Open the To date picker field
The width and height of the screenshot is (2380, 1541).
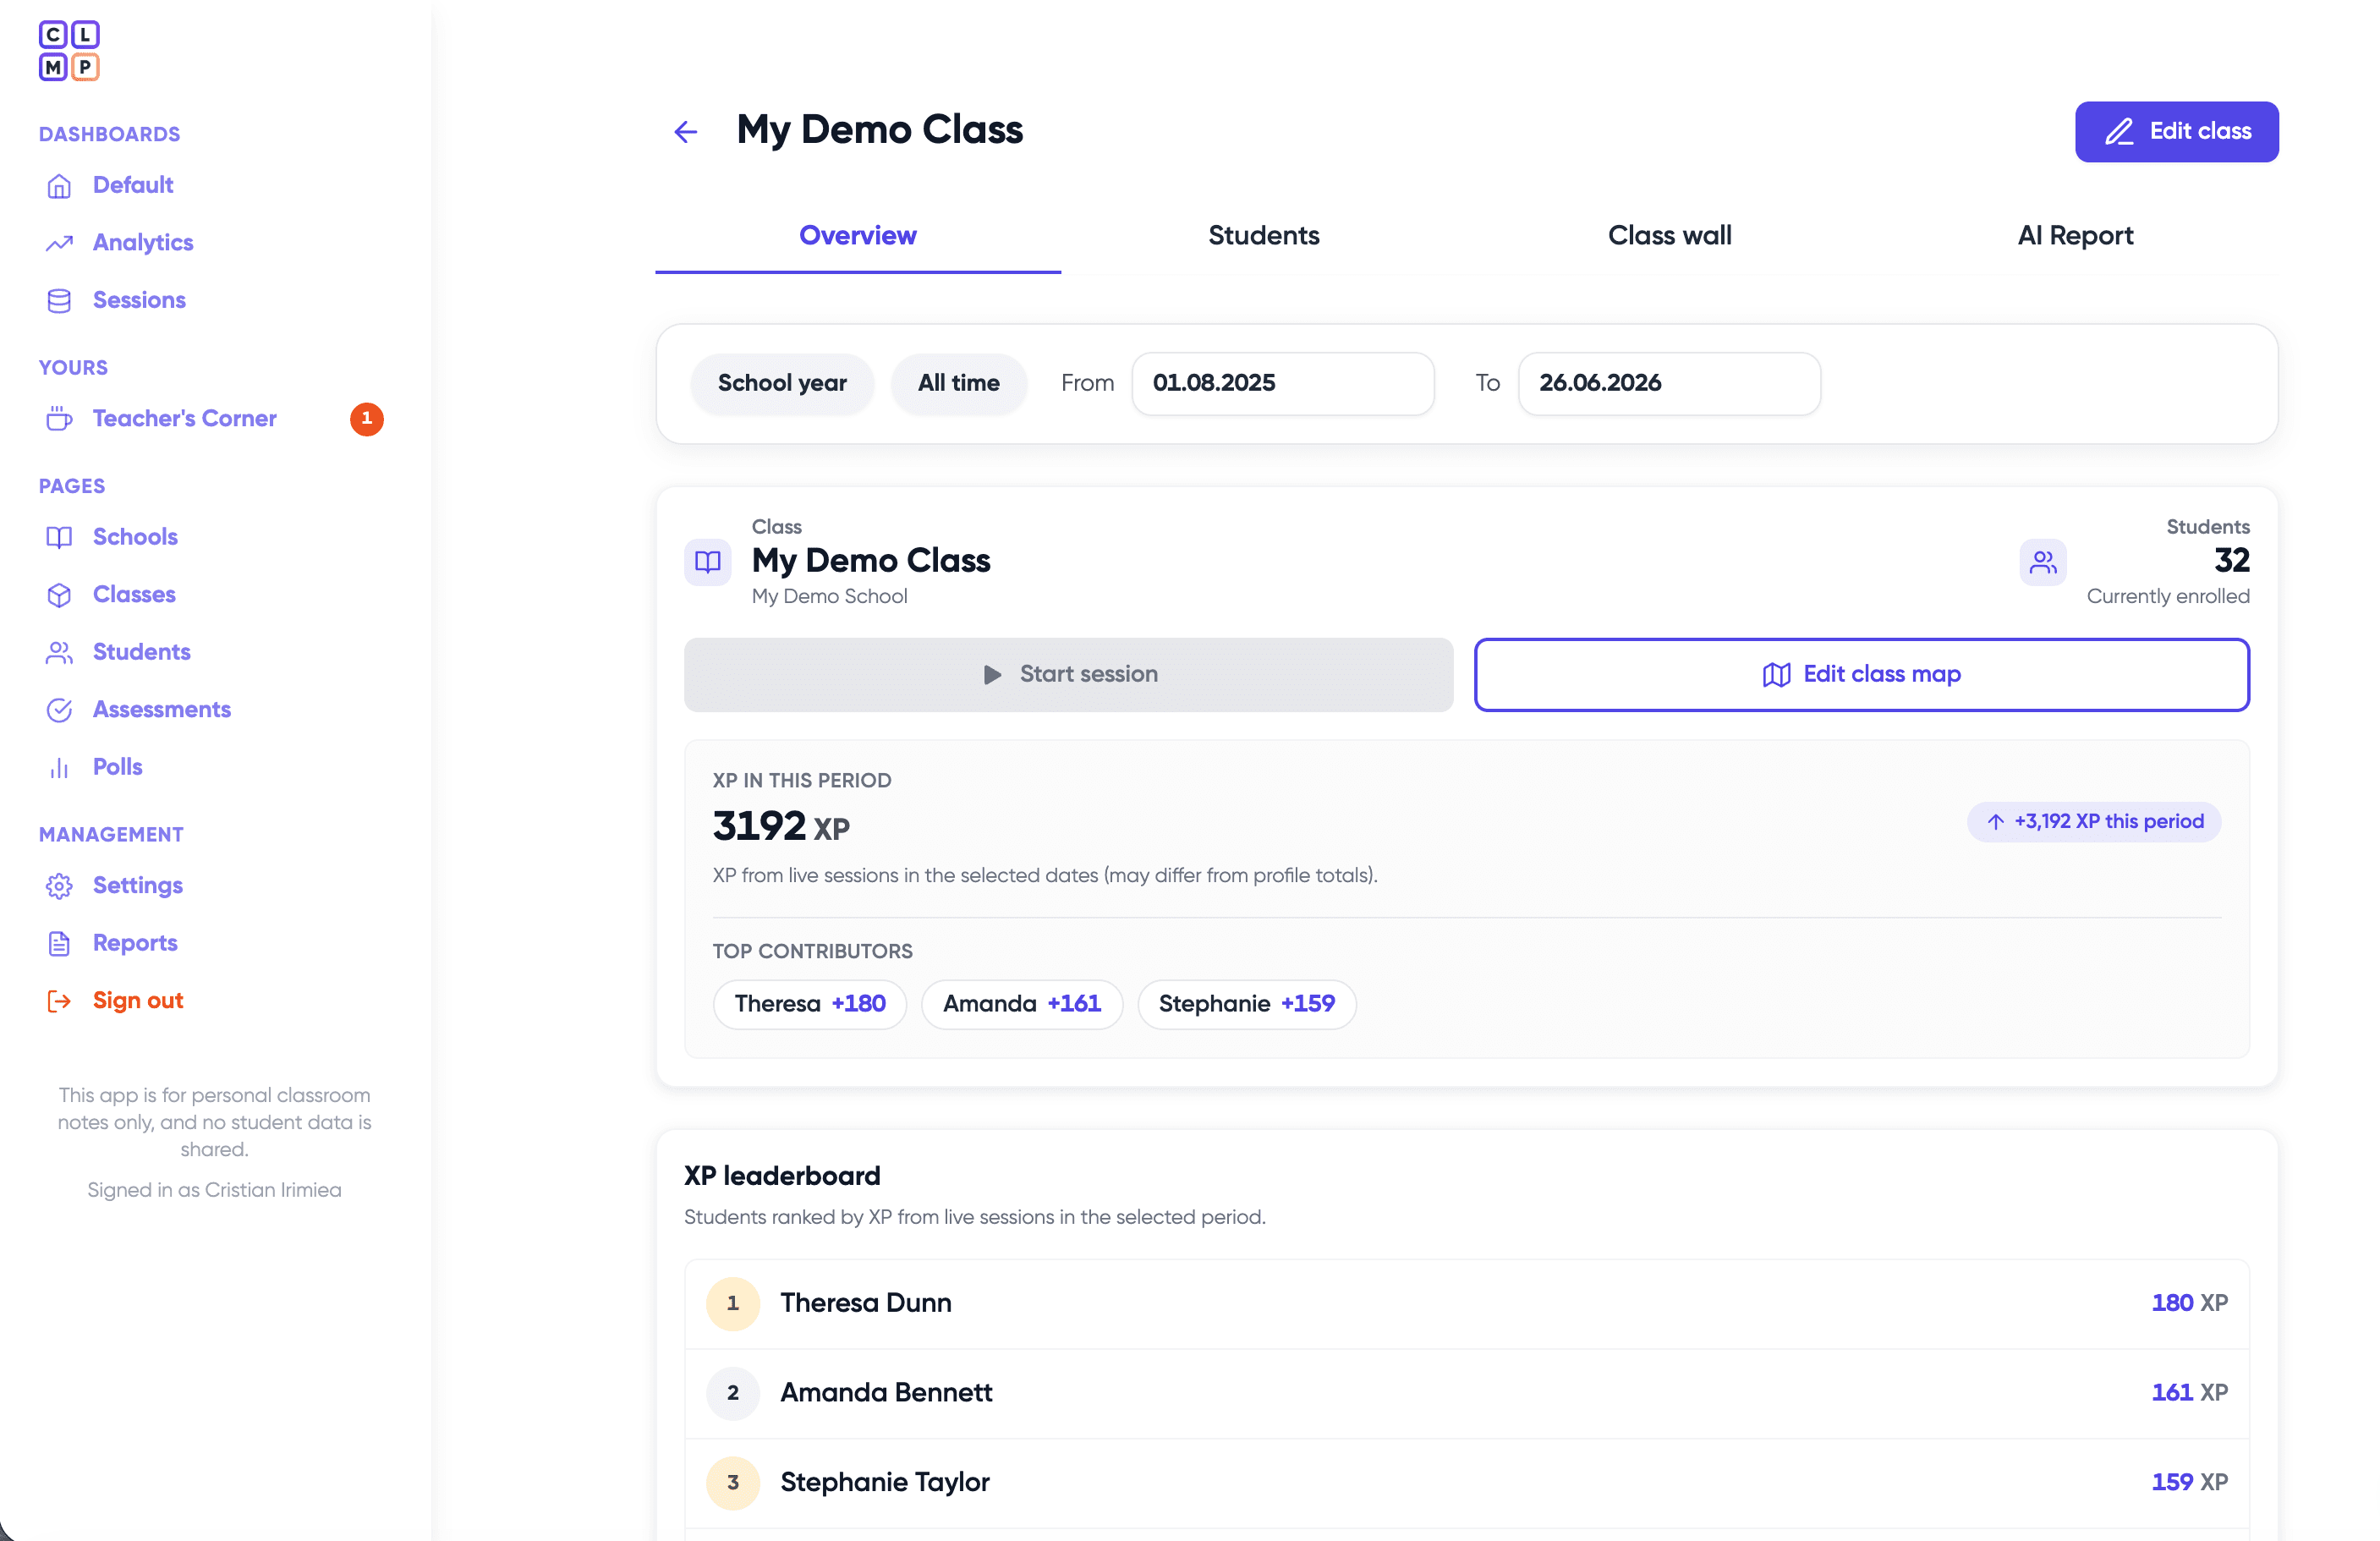[1669, 383]
